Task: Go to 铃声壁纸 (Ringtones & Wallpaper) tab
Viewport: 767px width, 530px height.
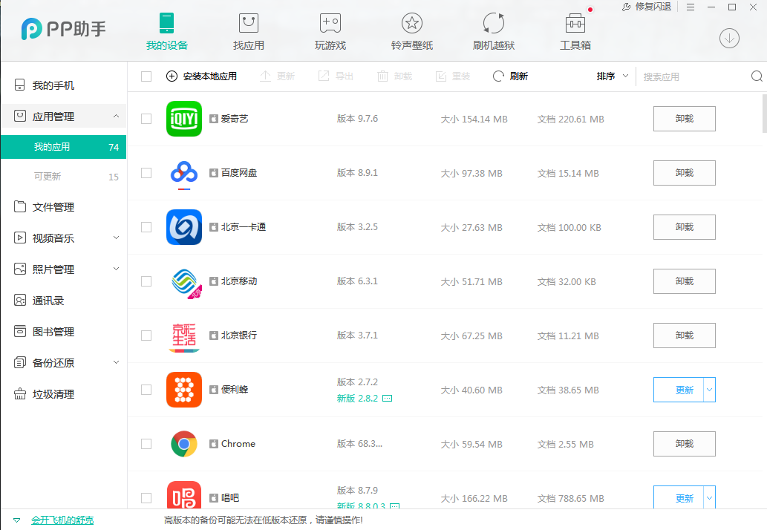Action: [412, 32]
